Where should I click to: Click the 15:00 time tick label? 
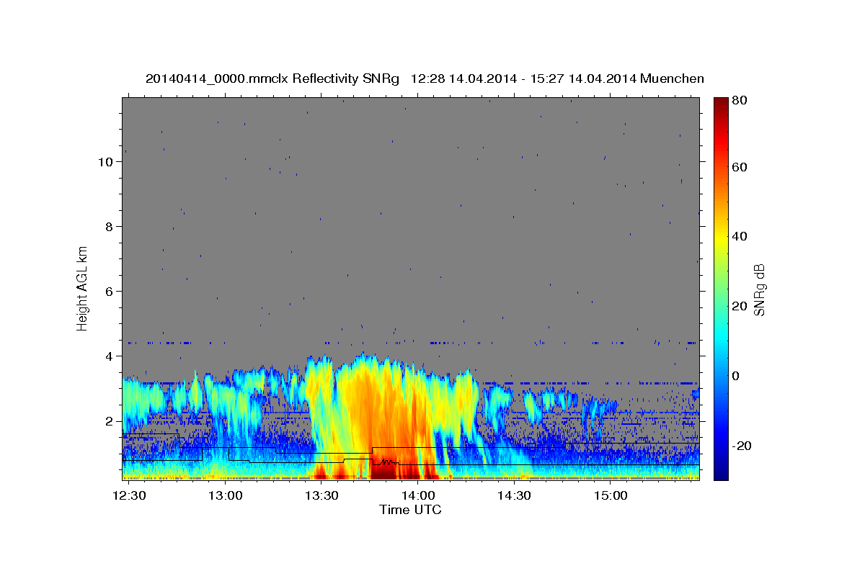(x=610, y=496)
